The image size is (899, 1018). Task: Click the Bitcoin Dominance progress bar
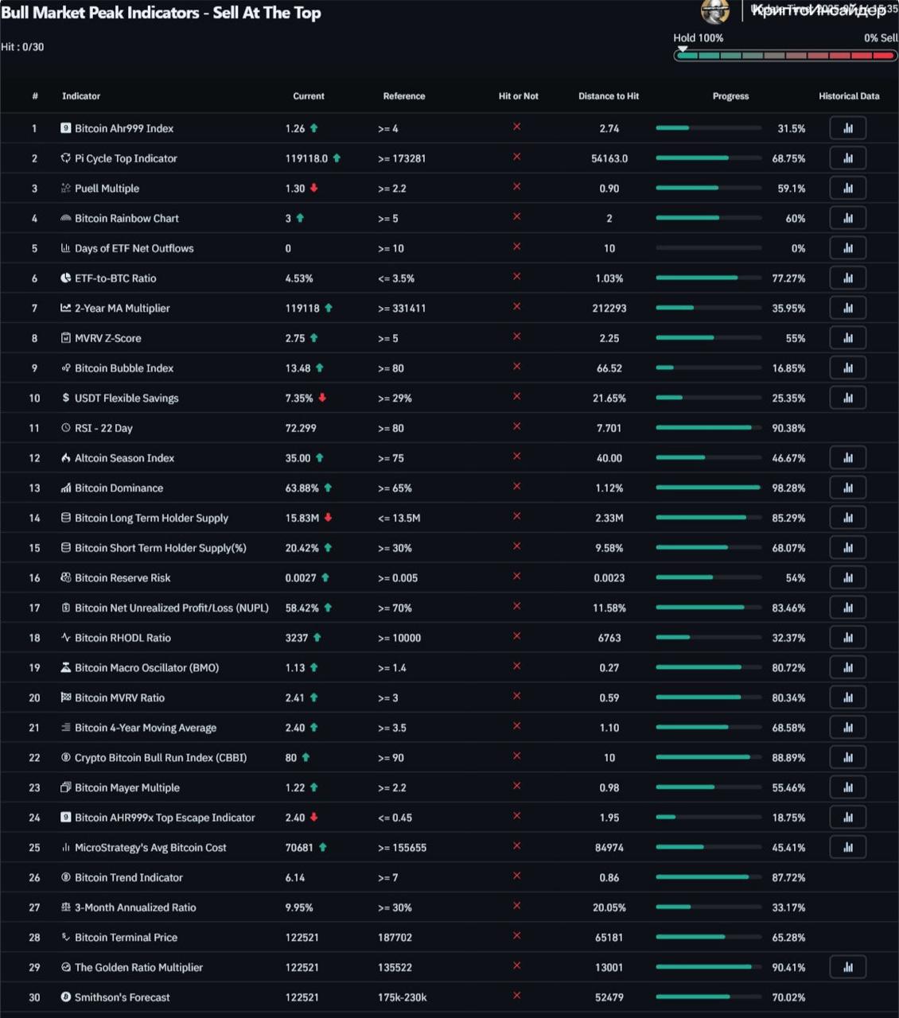(x=708, y=488)
